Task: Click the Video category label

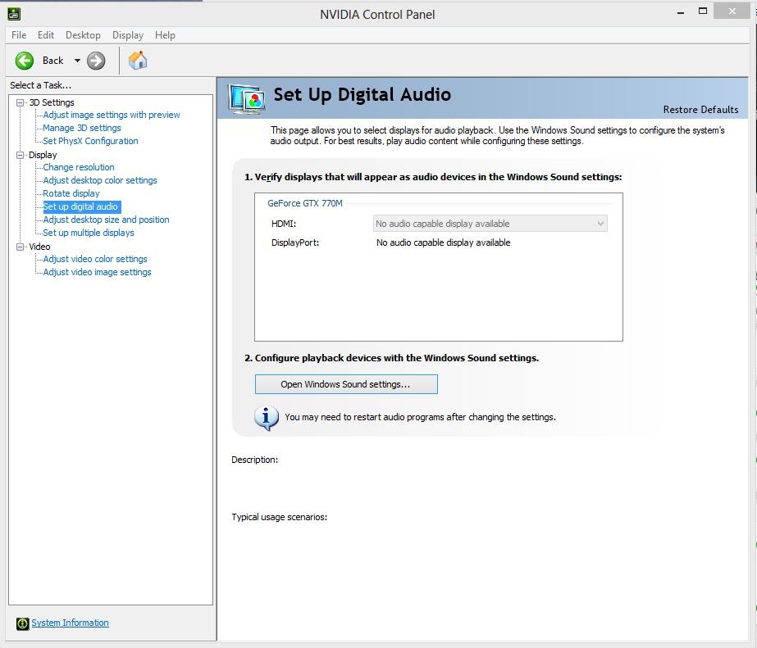Action: [x=39, y=247]
